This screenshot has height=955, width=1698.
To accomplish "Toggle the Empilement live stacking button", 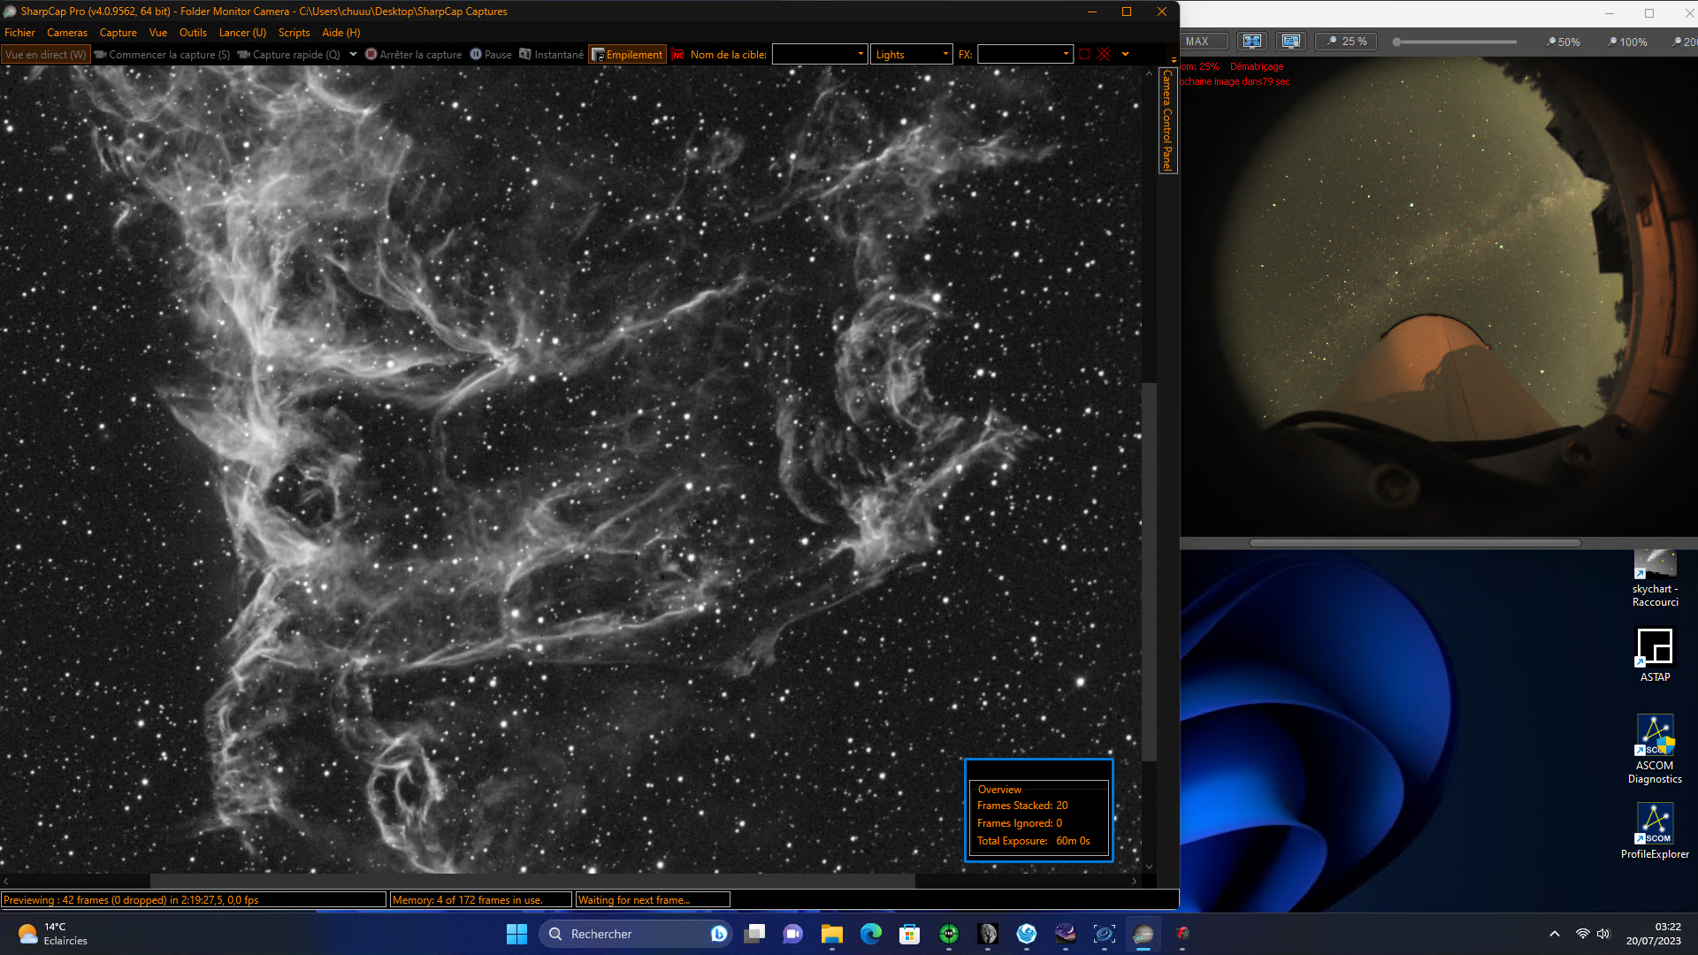I will pyautogui.click(x=626, y=55).
